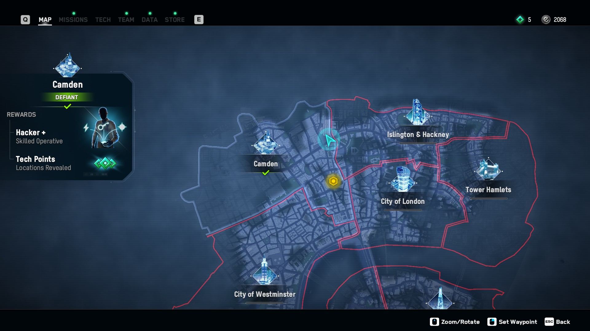Viewport: 590px width, 331px height.
Task: Open the STORE menu item
Action: pos(175,19)
